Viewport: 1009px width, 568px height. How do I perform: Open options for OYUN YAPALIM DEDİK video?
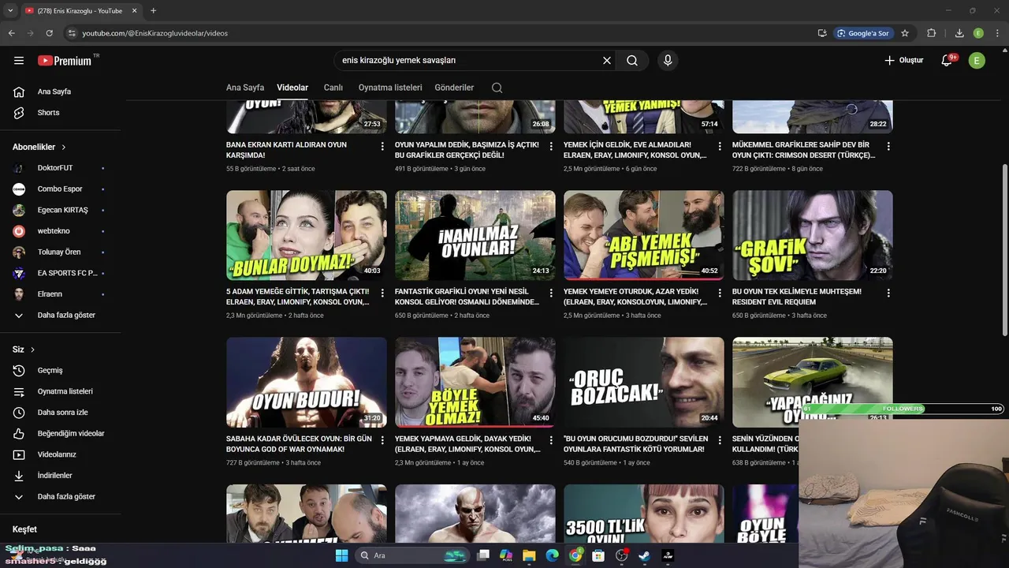point(551,147)
